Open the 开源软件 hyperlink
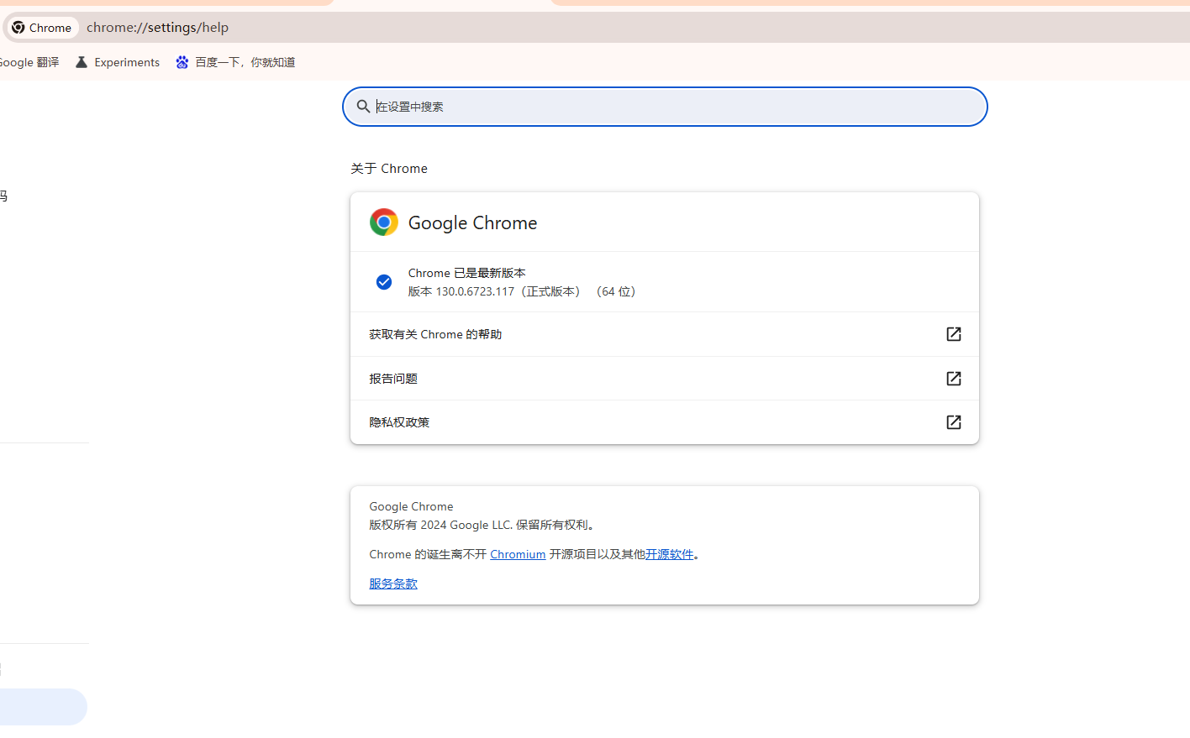The width and height of the screenshot is (1190, 738). [670, 554]
